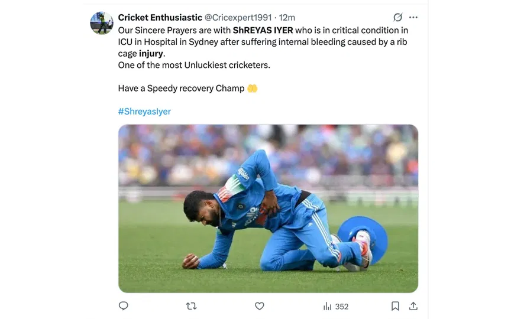Like the post with the heart icon
Screen dimensions: 511x319
[x=259, y=306]
